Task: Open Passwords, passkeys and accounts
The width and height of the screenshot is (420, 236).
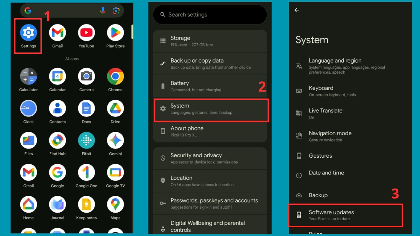Action: pyautogui.click(x=210, y=203)
